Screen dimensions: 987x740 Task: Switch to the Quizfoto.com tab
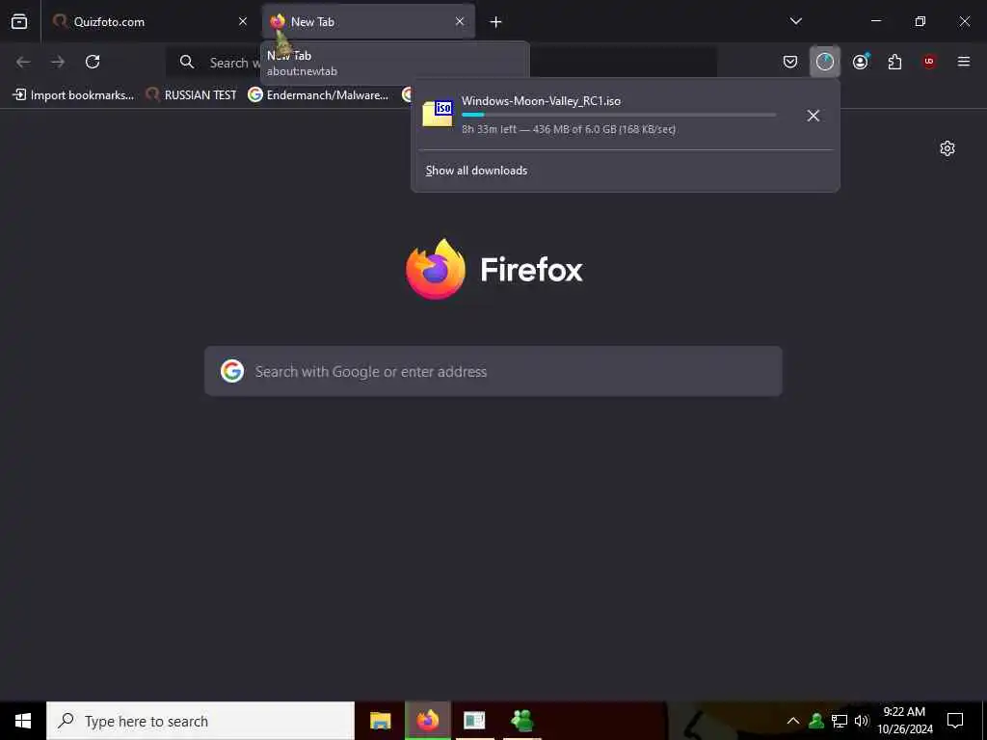click(149, 21)
